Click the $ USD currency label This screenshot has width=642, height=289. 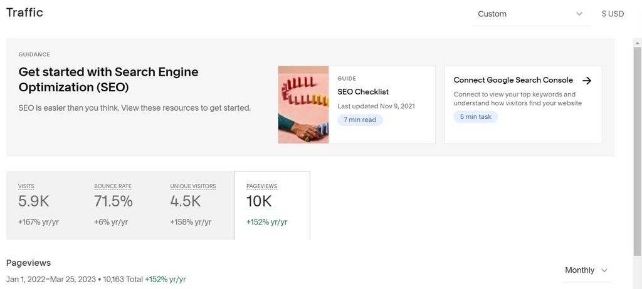pos(613,14)
